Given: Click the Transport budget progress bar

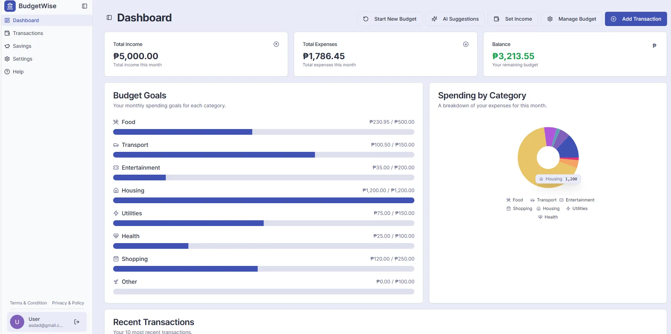Looking at the screenshot, I should (x=263, y=155).
